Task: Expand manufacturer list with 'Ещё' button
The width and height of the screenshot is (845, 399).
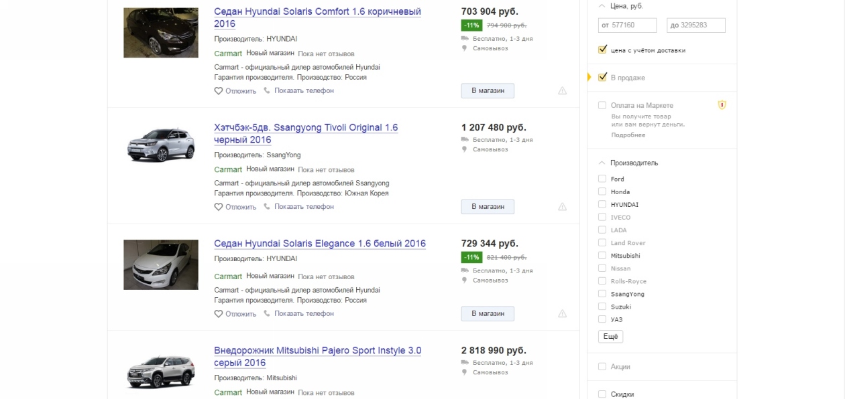Action: [610, 337]
